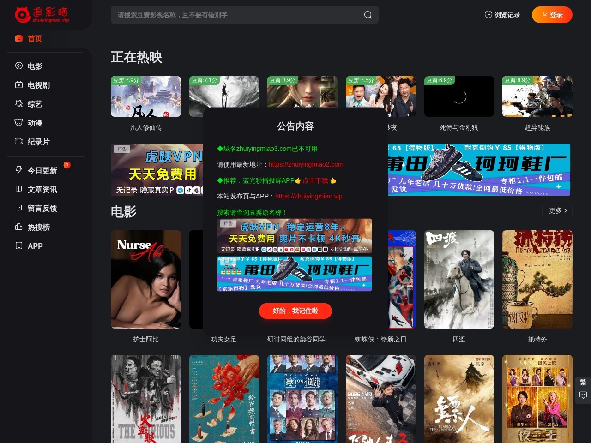Click the 热搜榜 sidebar label
The image size is (591, 443).
tap(39, 227)
